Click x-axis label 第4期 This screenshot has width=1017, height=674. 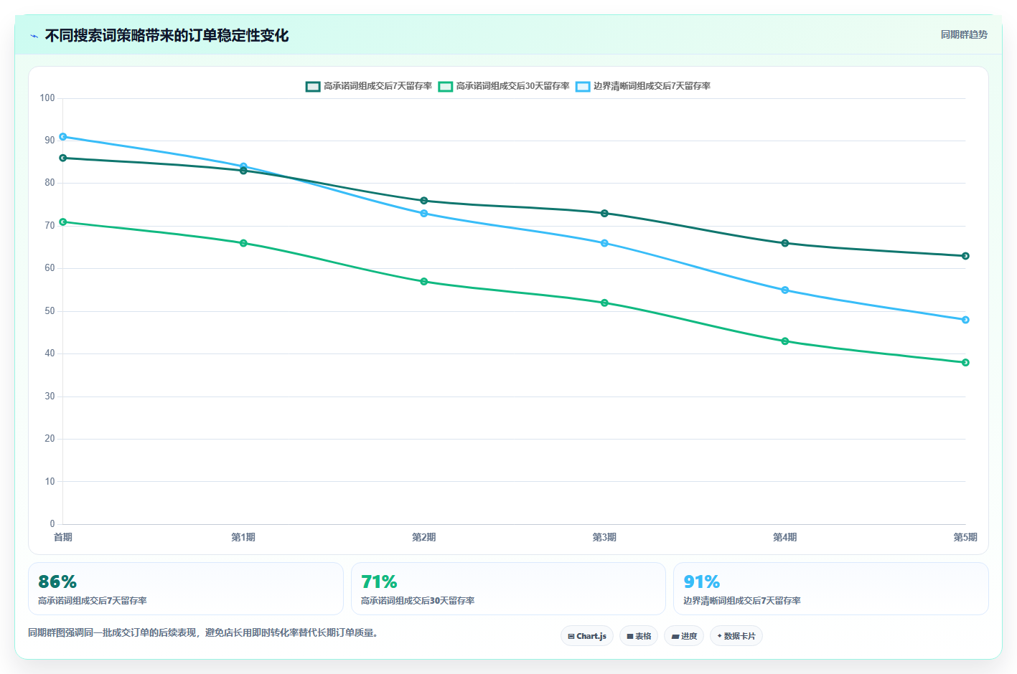pos(785,537)
